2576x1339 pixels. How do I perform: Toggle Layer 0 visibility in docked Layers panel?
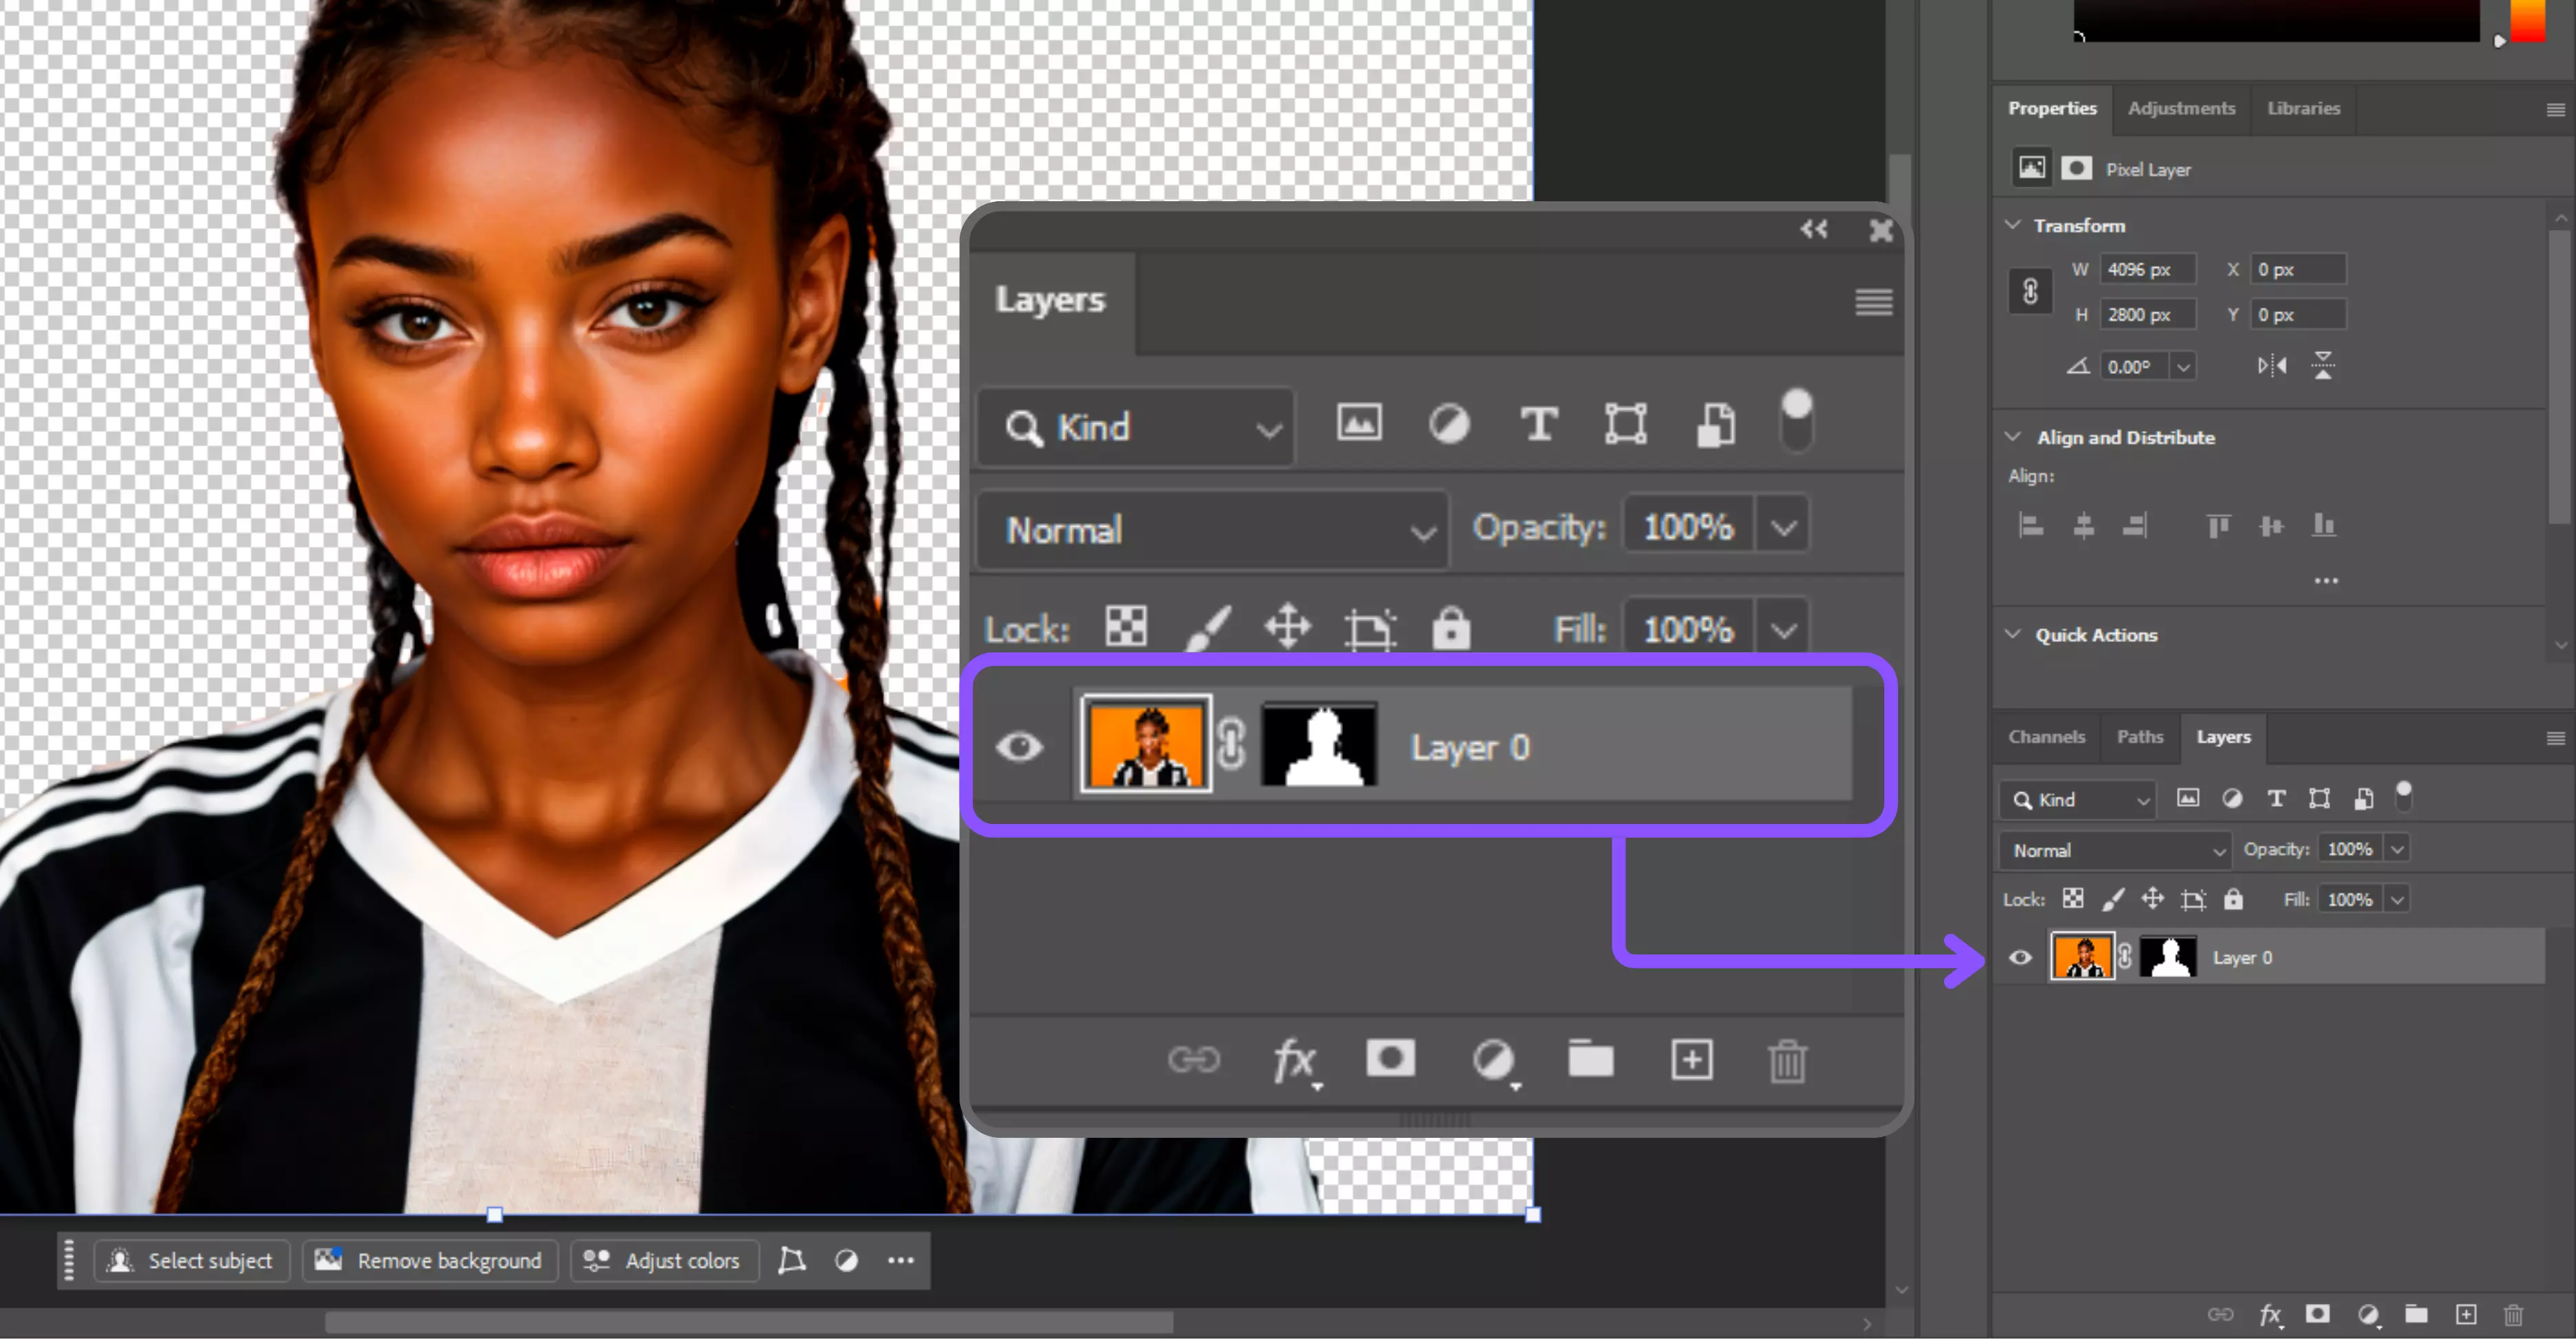[x=2020, y=957]
